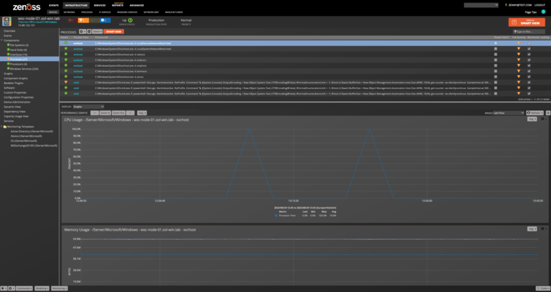551x292 pixels.
Task: Click the blue info event rainbow badge
Action: [x=105, y=21]
